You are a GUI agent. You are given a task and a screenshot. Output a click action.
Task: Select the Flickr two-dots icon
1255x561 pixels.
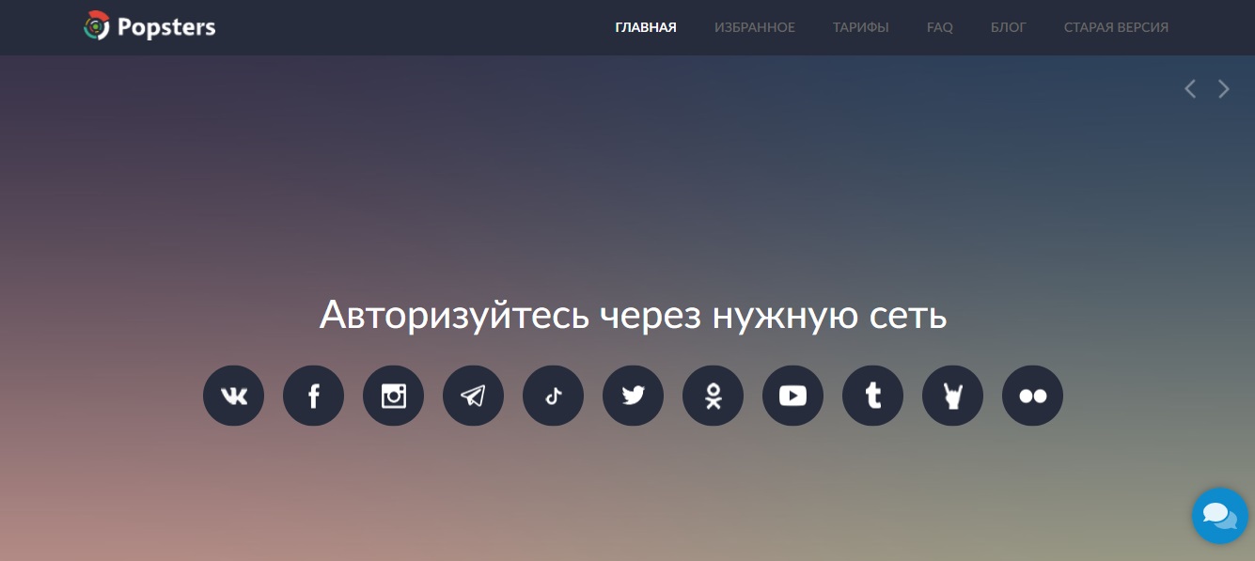pos(1032,396)
